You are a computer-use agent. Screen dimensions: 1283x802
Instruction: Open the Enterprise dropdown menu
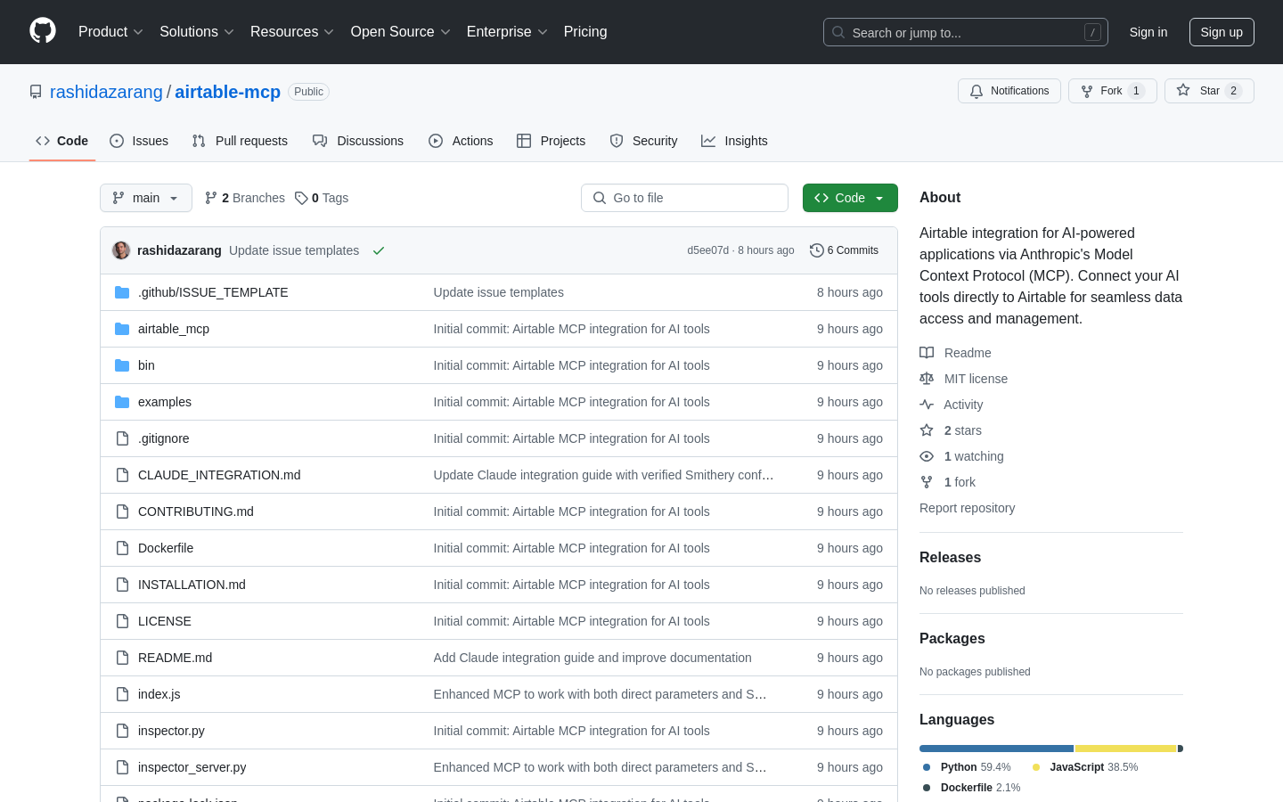tap(507, 32)
